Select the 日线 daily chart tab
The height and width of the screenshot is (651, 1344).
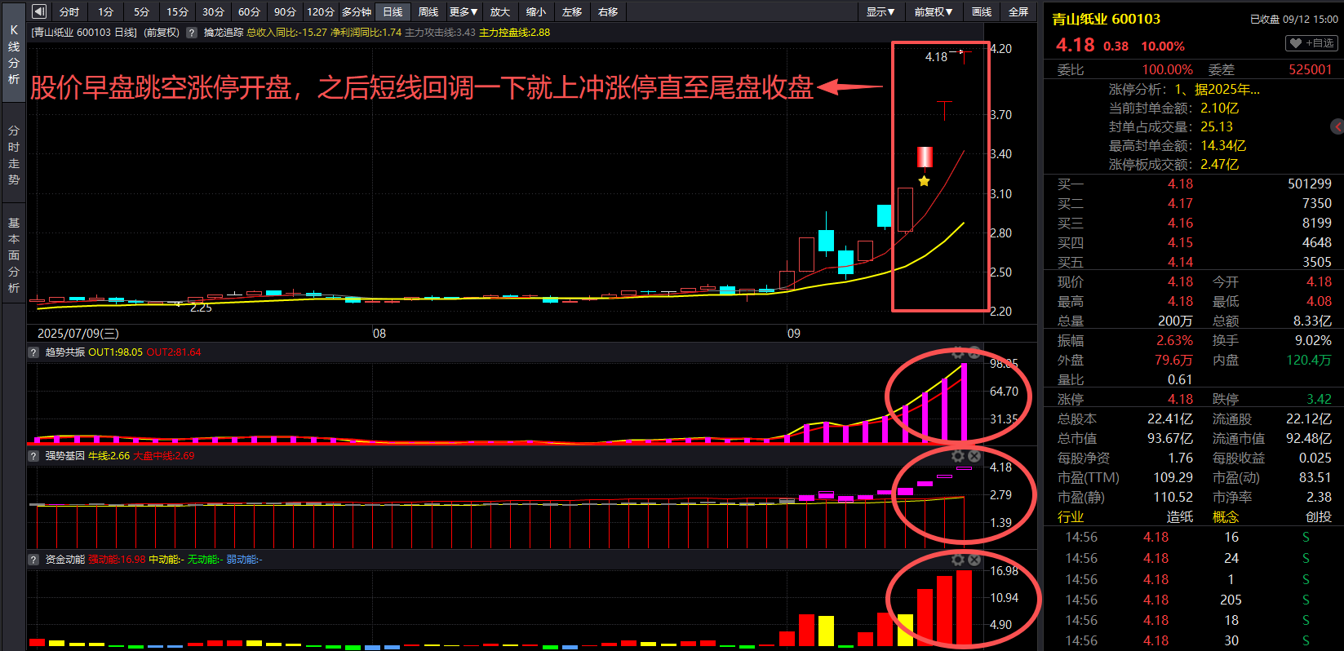click(393, 11)
